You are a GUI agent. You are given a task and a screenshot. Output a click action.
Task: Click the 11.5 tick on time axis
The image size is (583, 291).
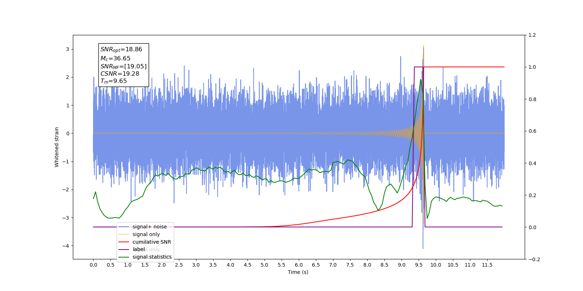487,265
